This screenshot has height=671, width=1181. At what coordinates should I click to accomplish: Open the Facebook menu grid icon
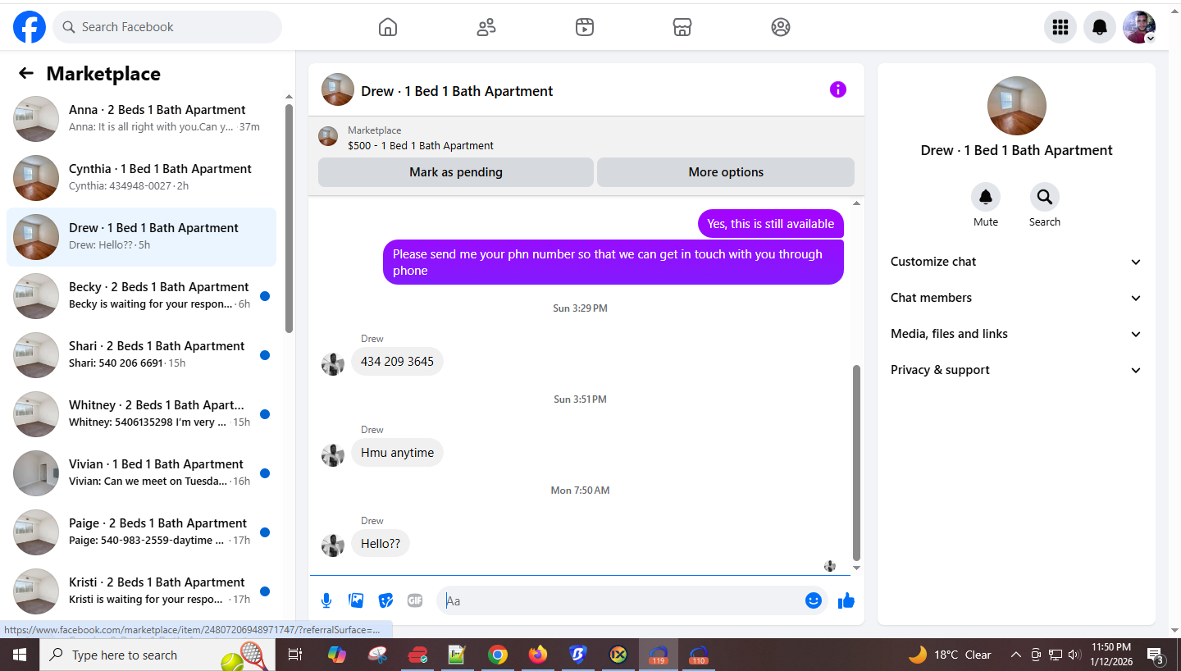pos(1060,27)
